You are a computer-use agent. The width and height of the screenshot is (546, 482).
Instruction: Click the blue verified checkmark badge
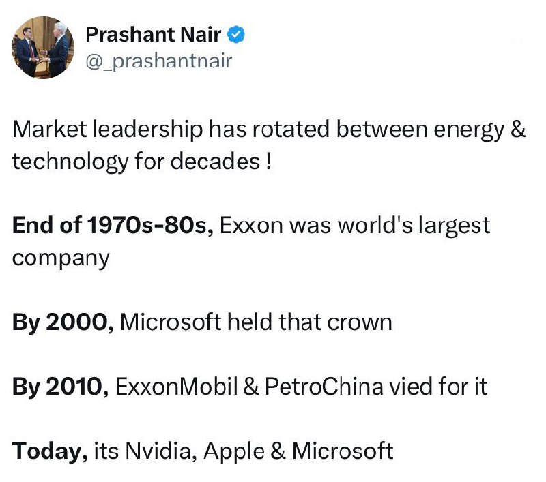(237, 34)
